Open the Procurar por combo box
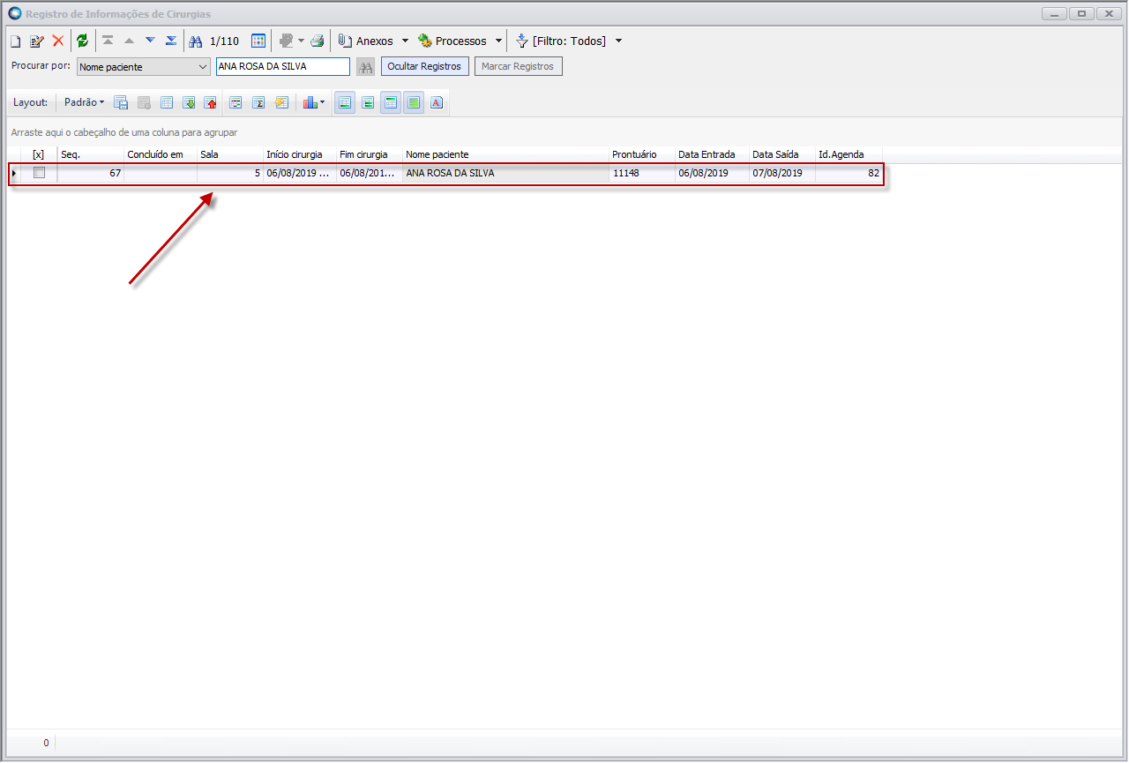Viewport: 1129px width, 763px height. (x=143, y=67)
